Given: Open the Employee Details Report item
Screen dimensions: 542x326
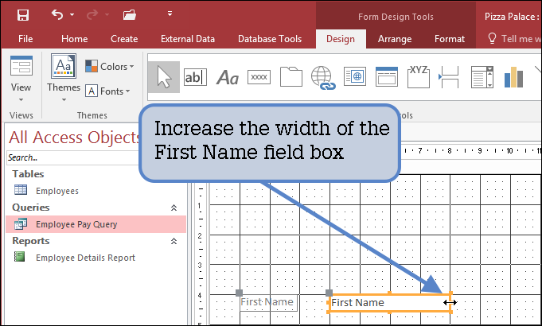Looking at the screenshot, I should 85,258.
